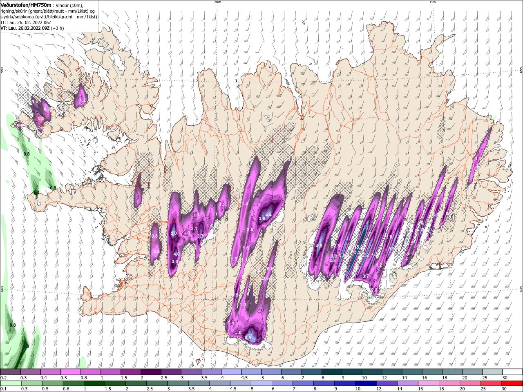This screenshot has height=392, width=523.
Task: Click the white swatch above label 30 in snow scale
Action: point(512,372)
